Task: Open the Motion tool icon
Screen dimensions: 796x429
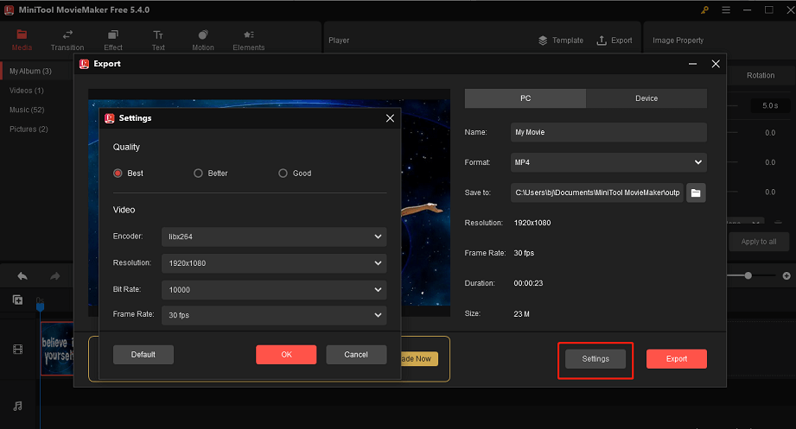Action: (x=203, y=35)
